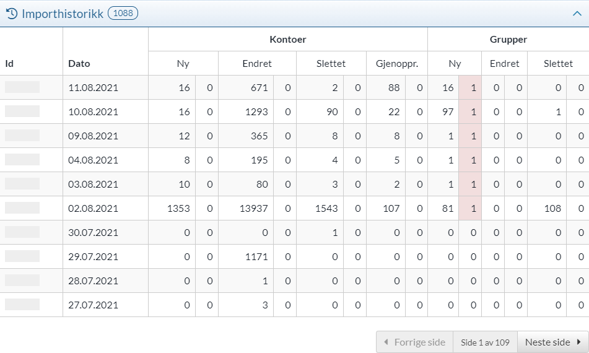This screenshot has height=353, width=589.
Task: Click the 1088 count badge
Action: 123,13
